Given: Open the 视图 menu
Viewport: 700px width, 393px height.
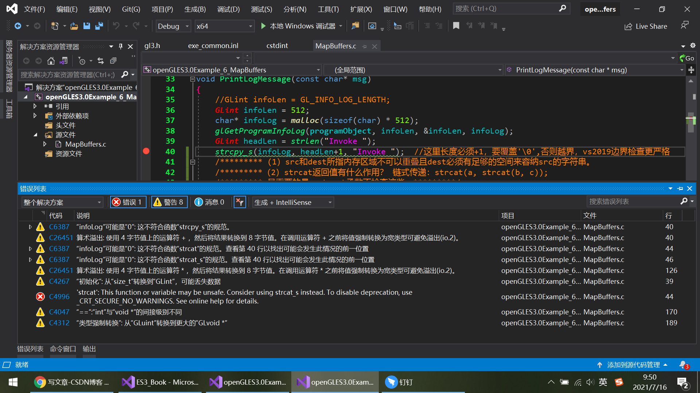Looking at the screenshot, I should 99,9.
